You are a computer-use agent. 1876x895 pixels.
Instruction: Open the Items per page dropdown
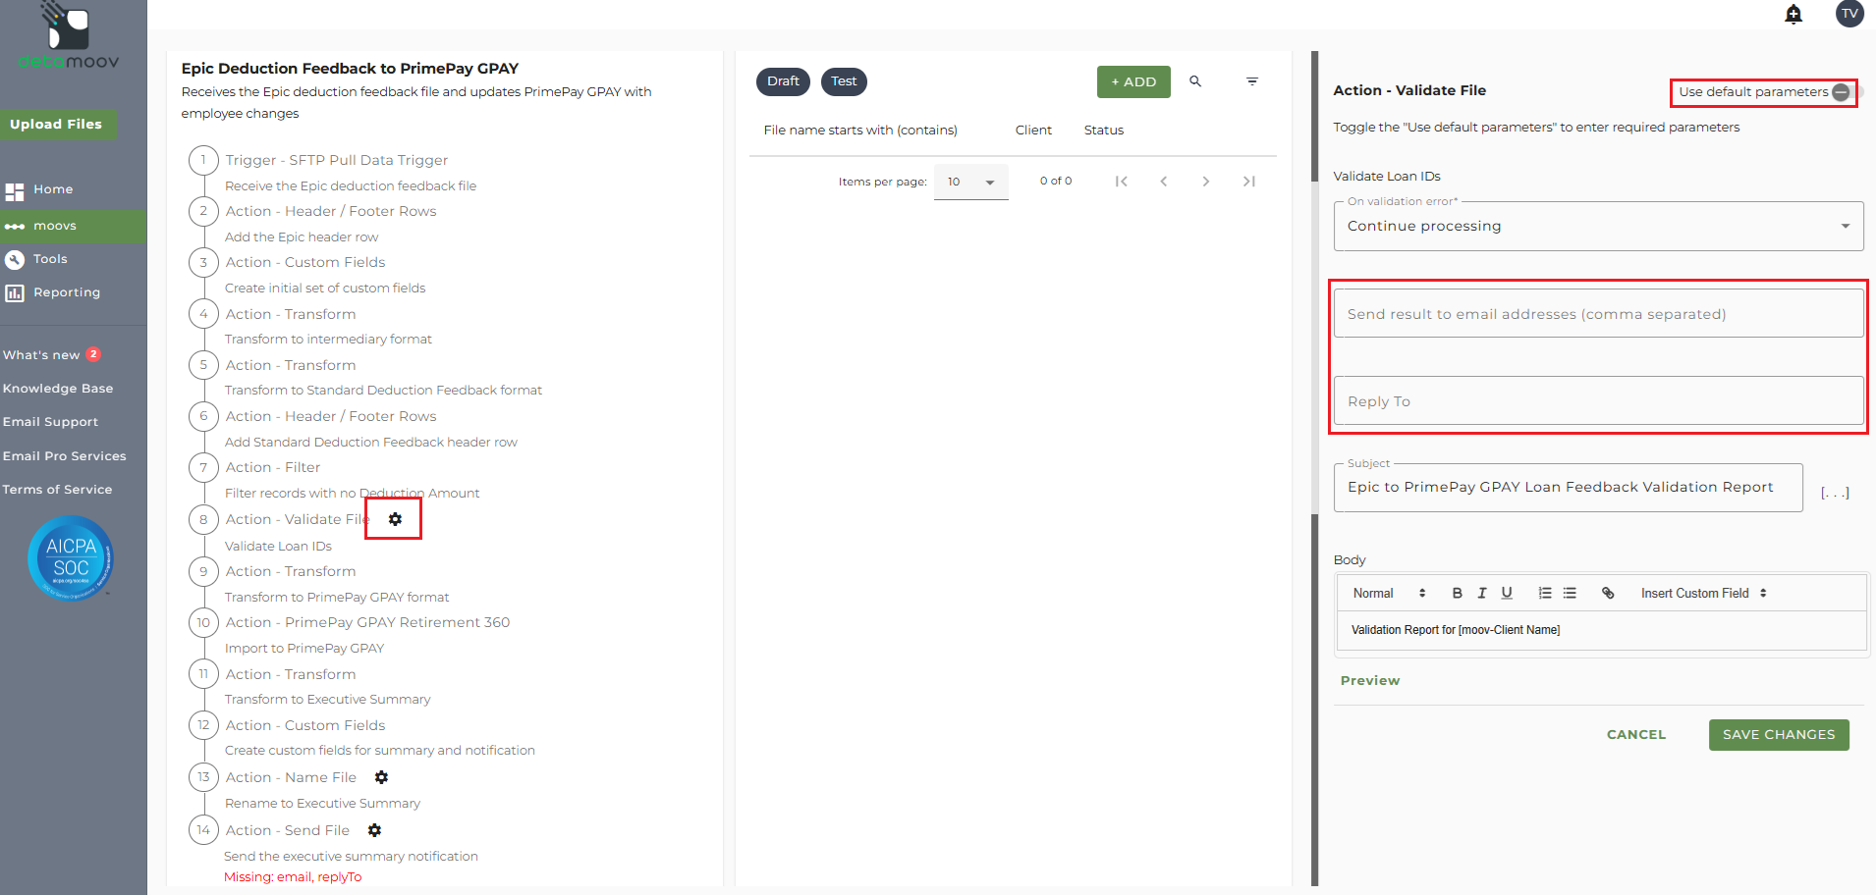[970, 182]
